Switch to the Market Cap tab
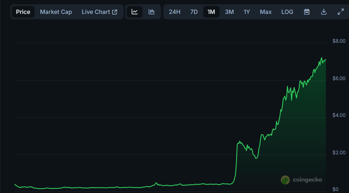Viewport: 349px width, 193px height. tap(56, 12)
